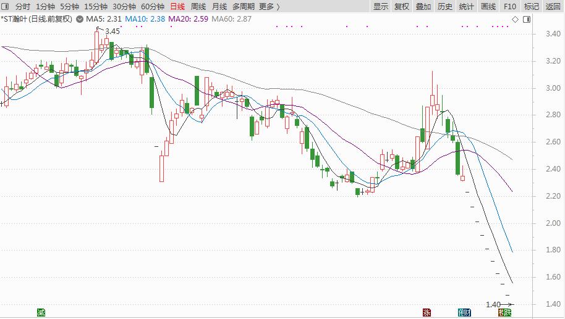This screenshot has height=319, width=565.
Task: Click the small icon left of 分时
Action: [6, 7]
